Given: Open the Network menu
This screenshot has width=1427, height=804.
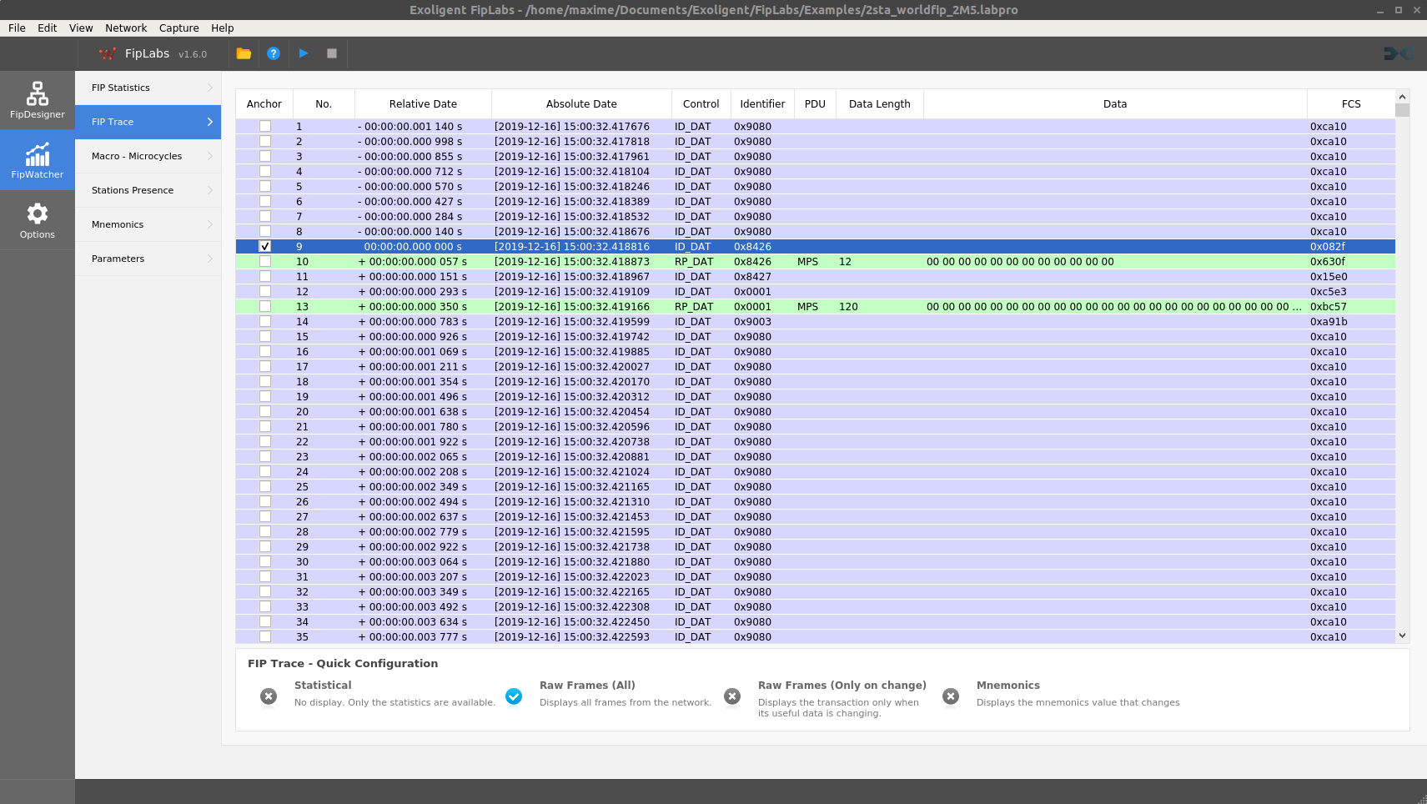Looking at the screenshot, I should pyautogui.click(x=126, y=28).
